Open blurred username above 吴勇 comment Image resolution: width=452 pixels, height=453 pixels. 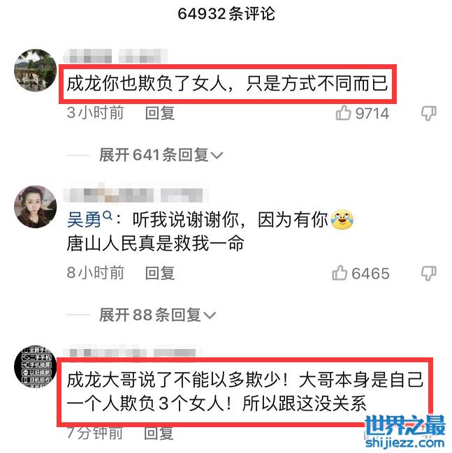point(136,195)
